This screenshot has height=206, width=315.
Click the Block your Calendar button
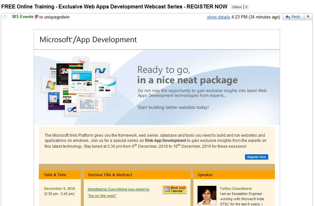[175, 189]
